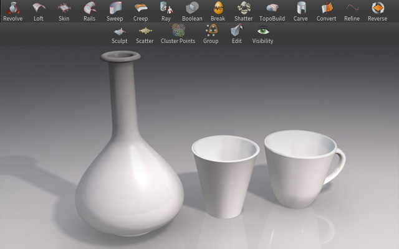The image size is (399, 249).
Task: Click the Loft tool icon
Action: point(39,11)
